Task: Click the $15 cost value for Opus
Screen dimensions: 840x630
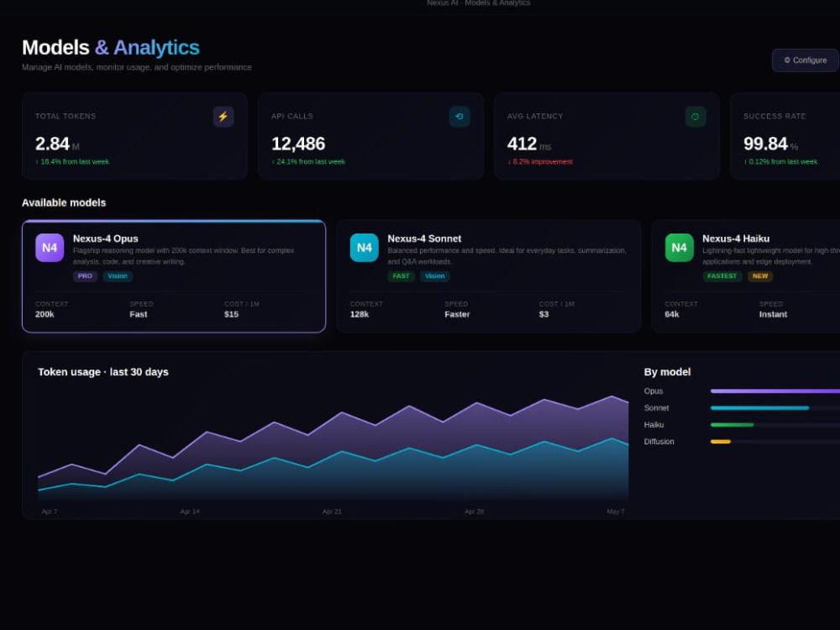Action: pos(232,314)
